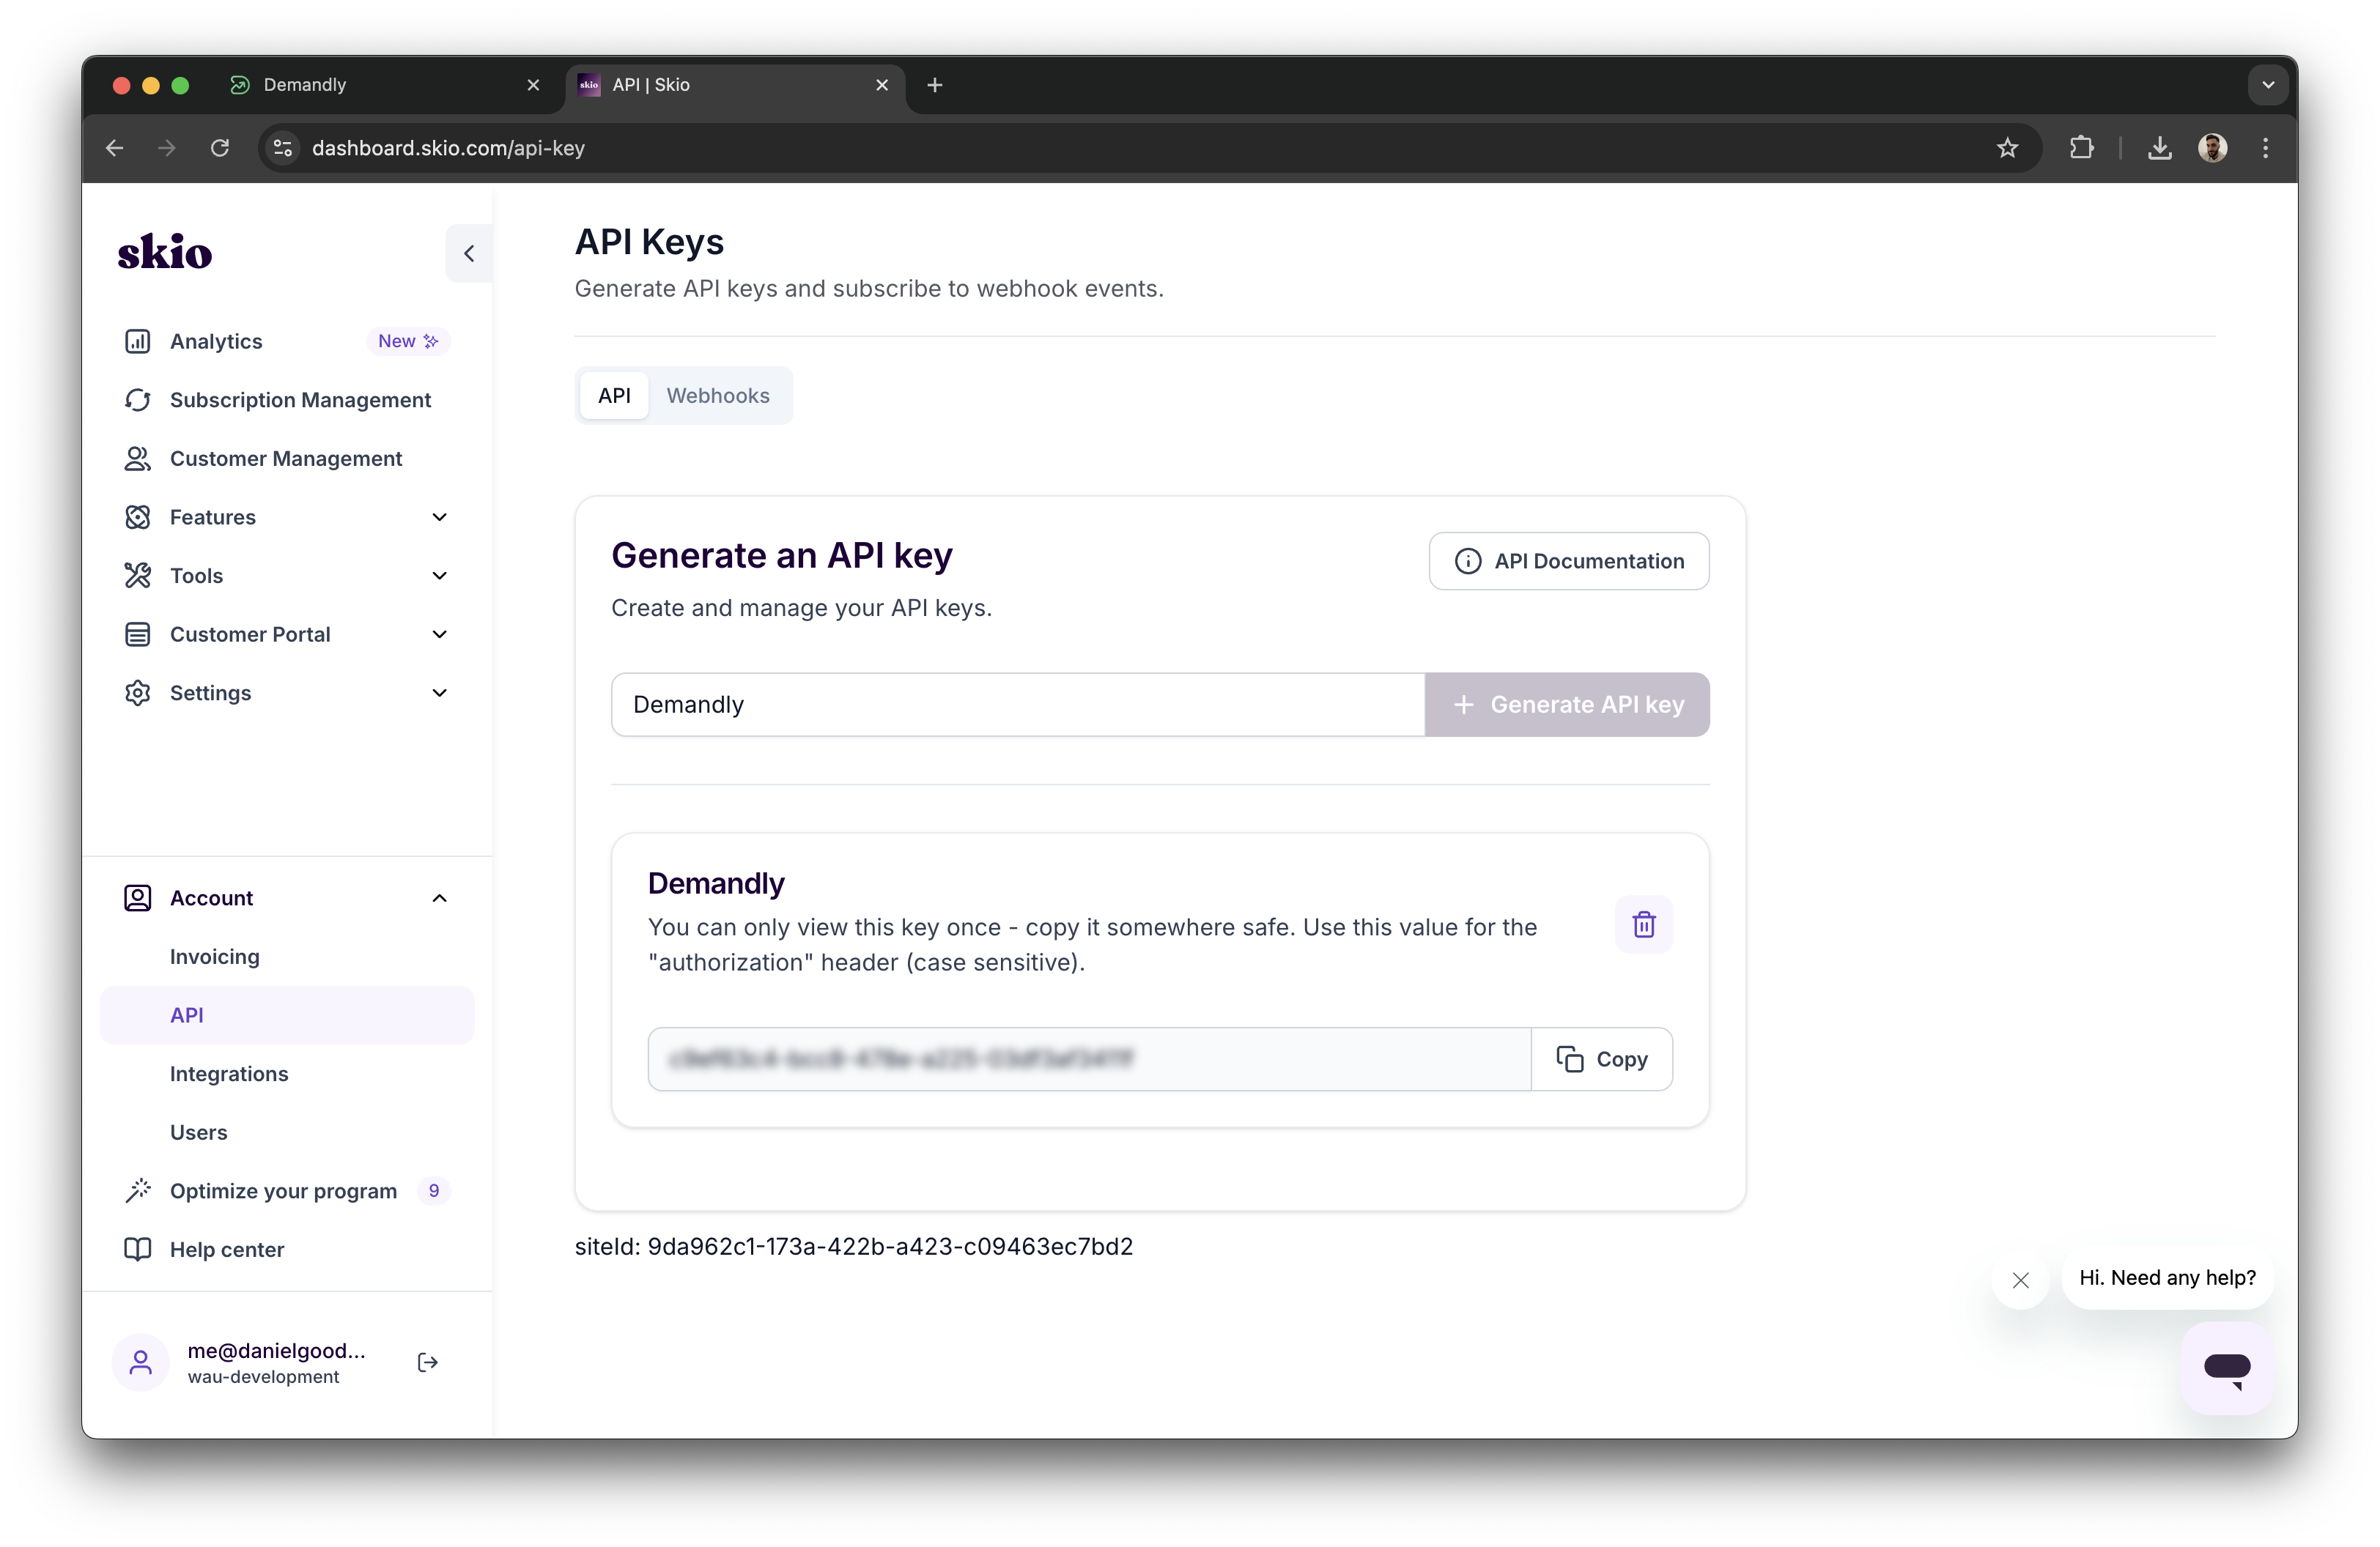Expand the Settings section
2380x1547 pixels.
click(x=440, y=692)
